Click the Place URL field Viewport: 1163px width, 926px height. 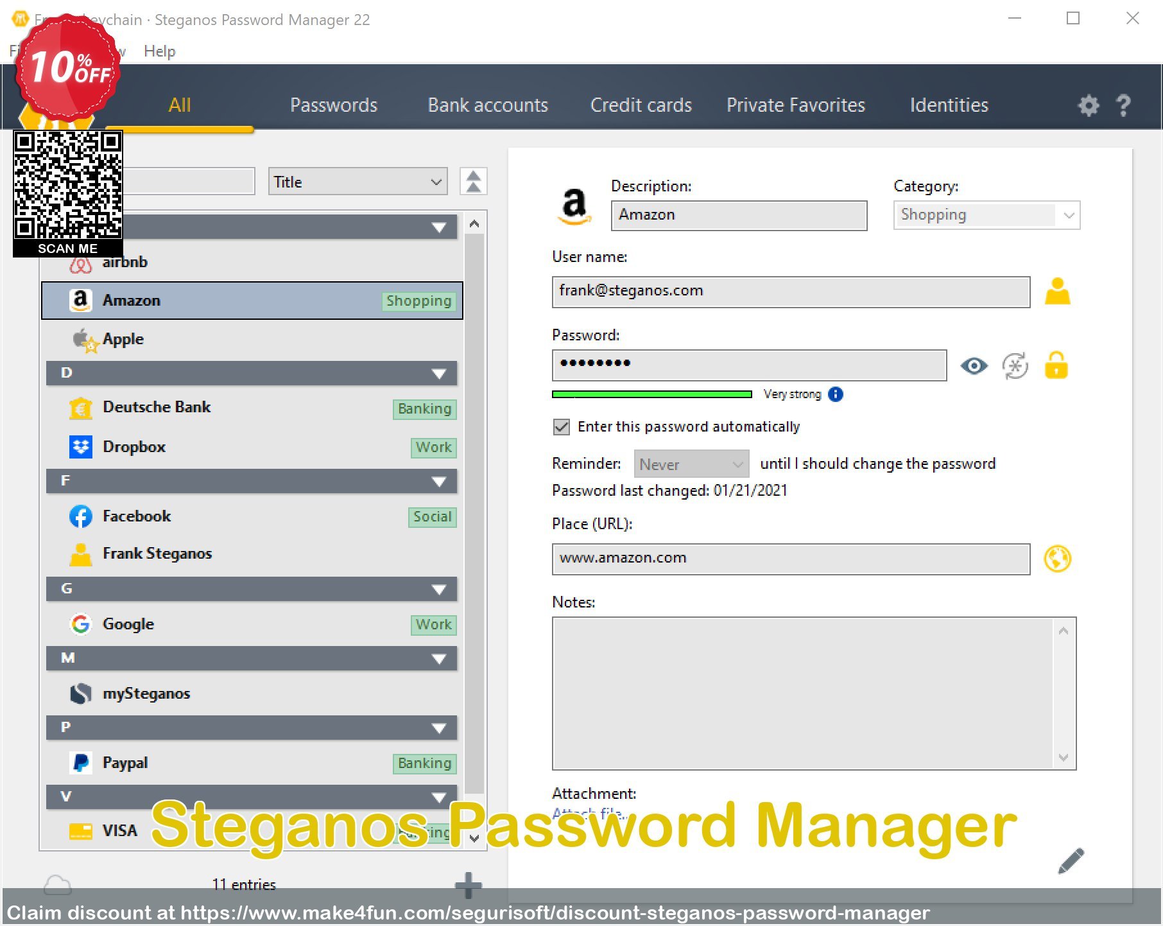[791, 559]
